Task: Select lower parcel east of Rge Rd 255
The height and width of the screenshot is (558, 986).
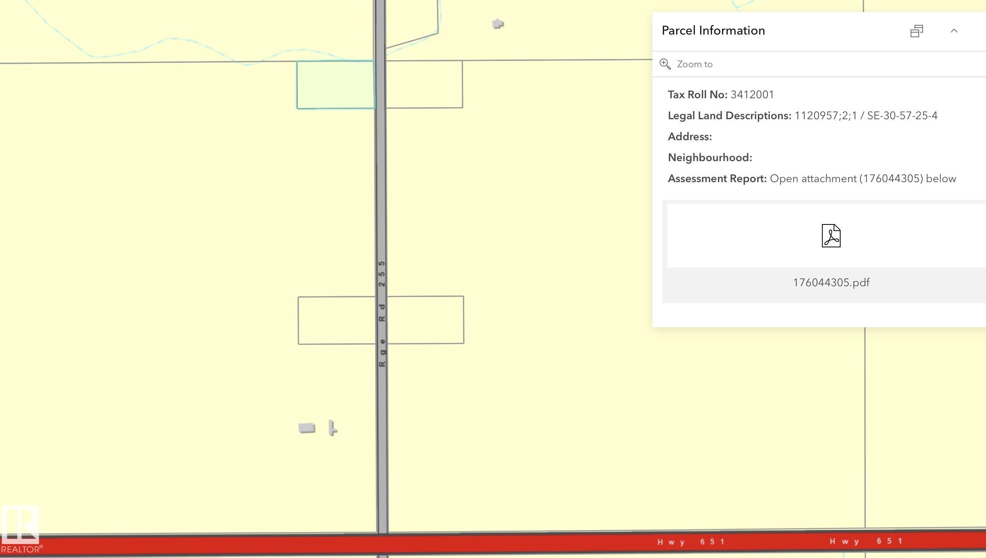Action: coord(425,320)
